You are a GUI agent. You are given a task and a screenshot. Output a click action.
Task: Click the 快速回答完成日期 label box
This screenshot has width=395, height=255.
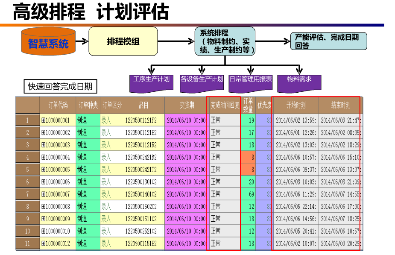(x=60, y=87)
